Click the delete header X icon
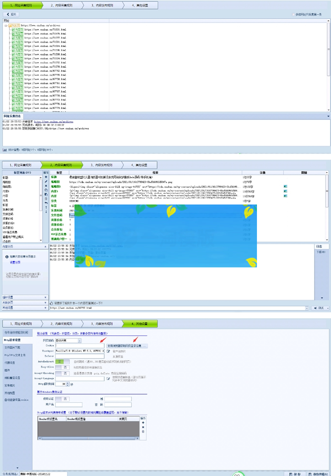This screenshot has width=331, height=476. (x=143, y=427)
